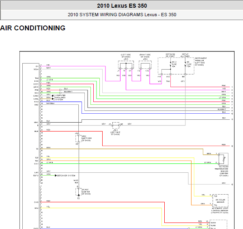Click the TSR terminal in the solar sensor
The height and width of the screenshot is (229, 243).
coord(215,196)
